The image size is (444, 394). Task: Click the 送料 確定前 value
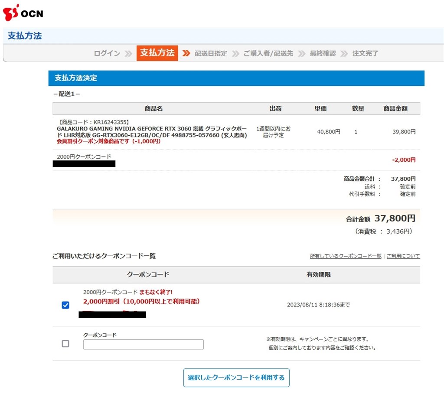tap(408, 186)
